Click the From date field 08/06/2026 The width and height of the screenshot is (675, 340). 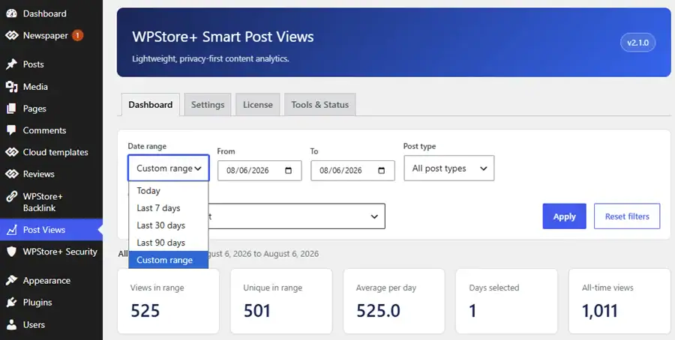click(x=259, y=171)
